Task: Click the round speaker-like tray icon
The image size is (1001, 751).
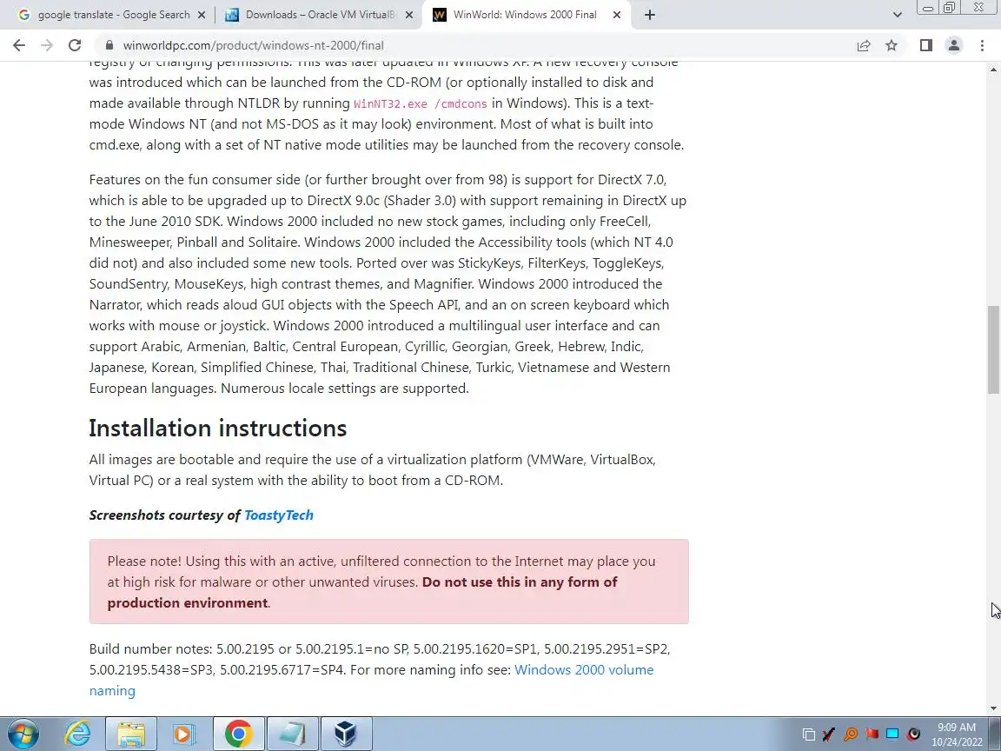Action: pos(913,734)
